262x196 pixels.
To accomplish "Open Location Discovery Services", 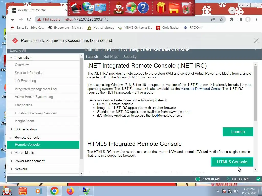I will (43, 113).
